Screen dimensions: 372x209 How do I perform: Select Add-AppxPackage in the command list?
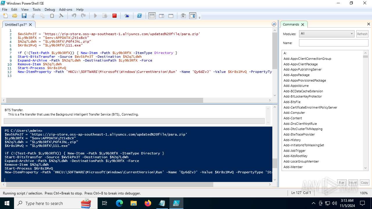296,75
